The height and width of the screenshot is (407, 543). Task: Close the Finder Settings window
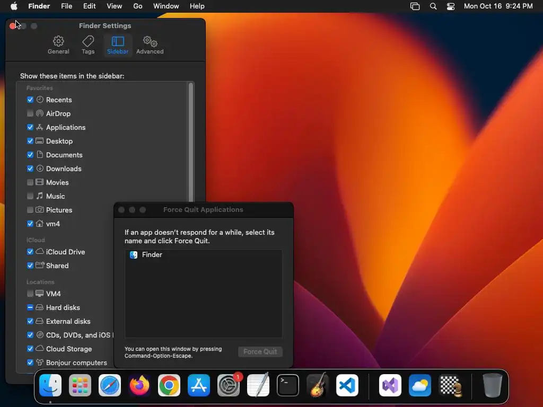coord(13,26)
